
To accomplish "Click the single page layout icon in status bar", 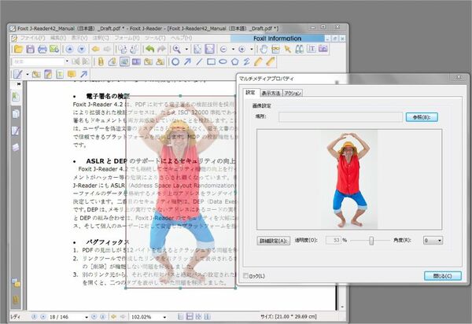I will (x=181, y=316).
